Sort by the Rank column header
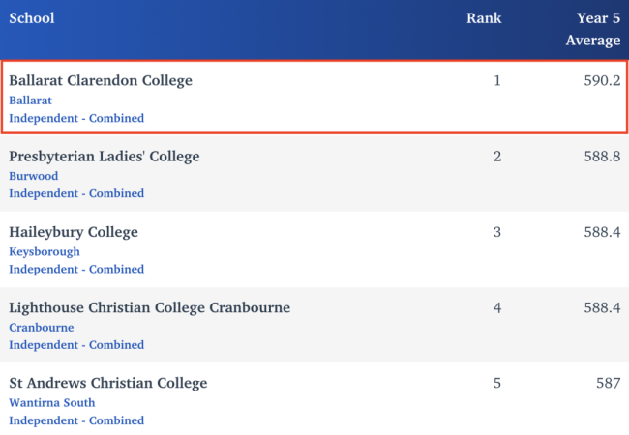This screenshot has height=435, width=629. click(484, 18)
